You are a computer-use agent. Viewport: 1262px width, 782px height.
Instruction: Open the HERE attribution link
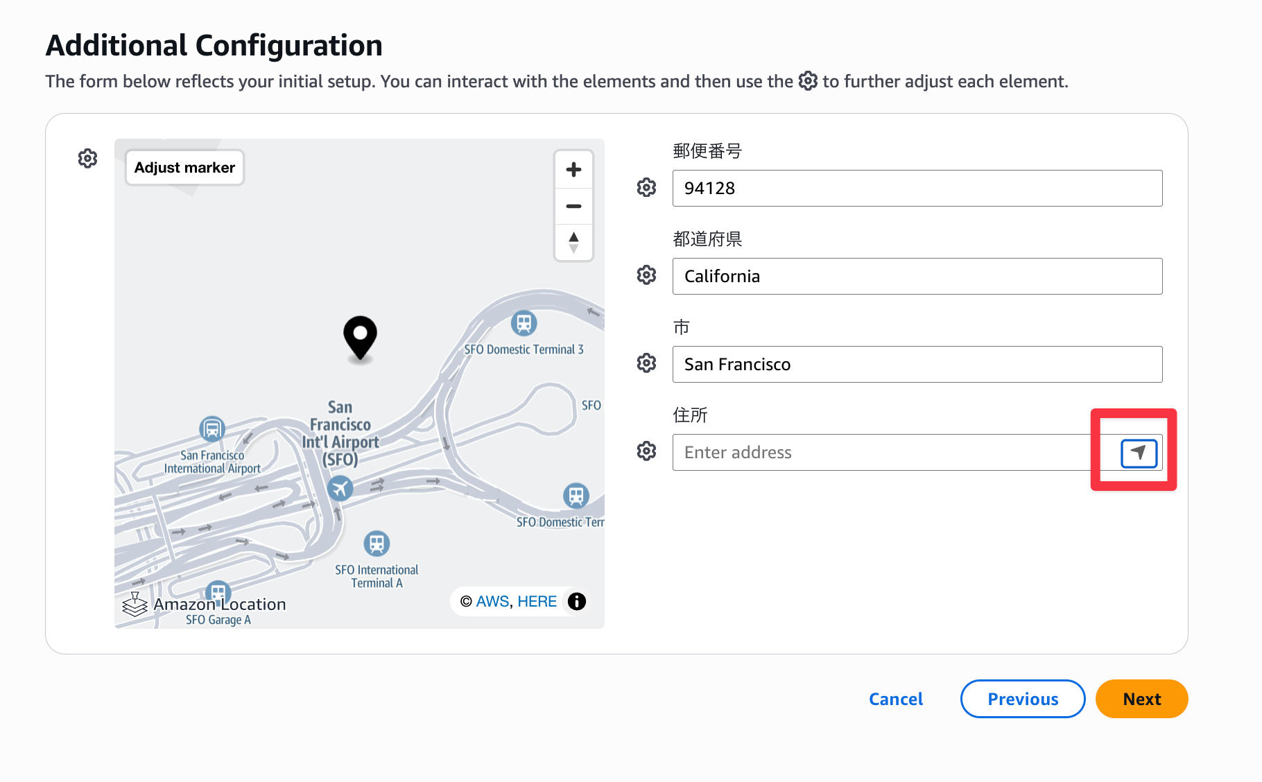[x=537, y=601]
